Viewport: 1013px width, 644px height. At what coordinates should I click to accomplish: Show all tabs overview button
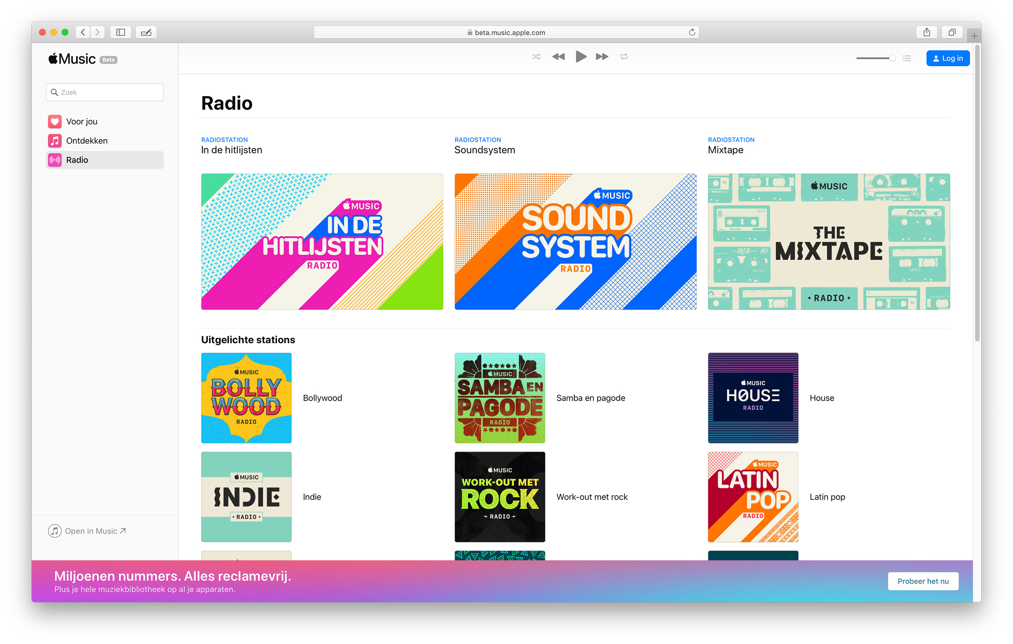coord(952,32)
